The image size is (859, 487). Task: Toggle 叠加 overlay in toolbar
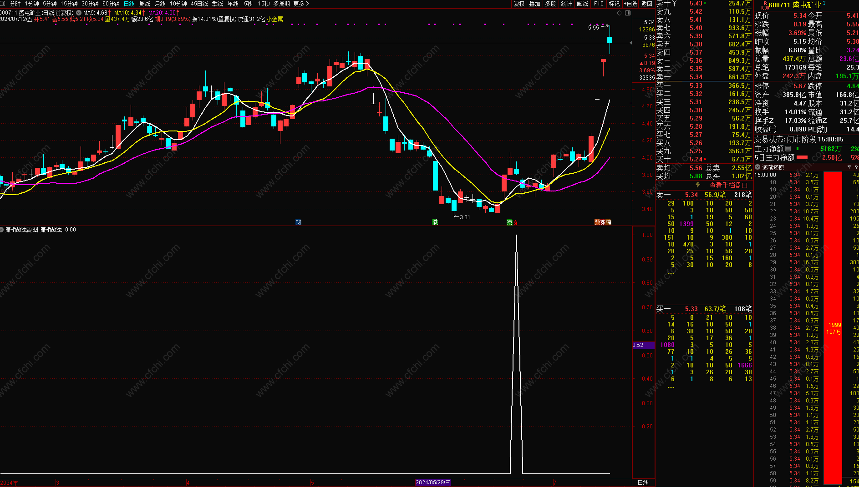535,4
